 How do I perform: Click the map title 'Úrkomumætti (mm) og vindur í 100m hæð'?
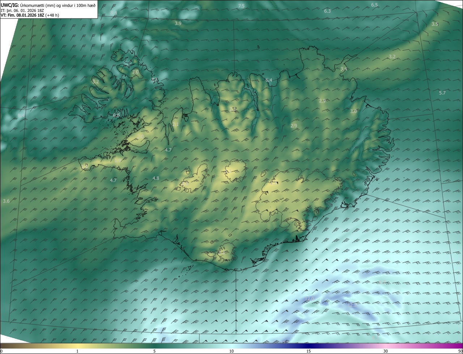click(x=58, y=5)
